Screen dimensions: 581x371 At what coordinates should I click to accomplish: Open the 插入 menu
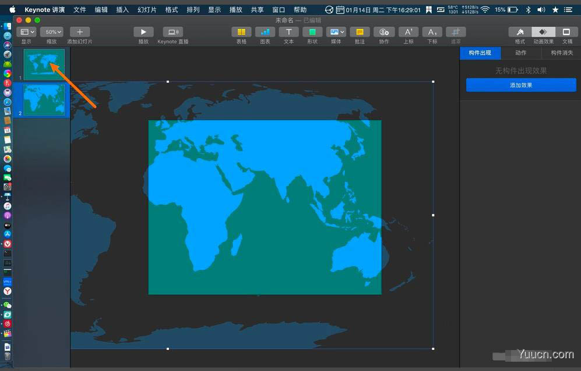[122, 10]
